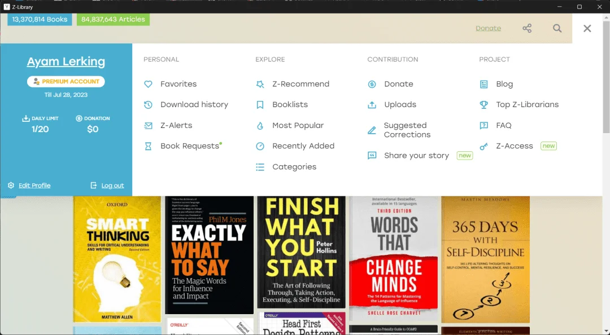Screen dimensions: 610x335
Task: Click the gear icon beside Edit Profile
Action: tap(11, 186)
